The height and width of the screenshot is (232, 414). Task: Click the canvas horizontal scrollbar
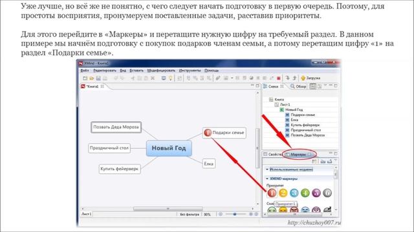(168, 209)
